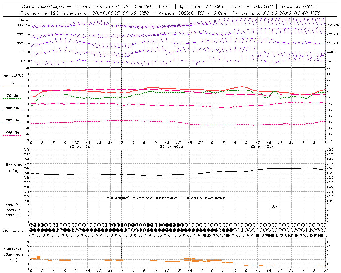Viewport: 341px width, 273px height.
Task: Click the right 10 м wind level label
Action: (x=331, y=61)
